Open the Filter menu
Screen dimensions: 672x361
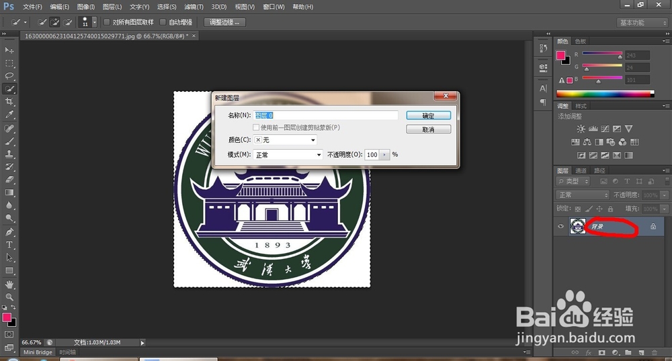click(194, 7)
